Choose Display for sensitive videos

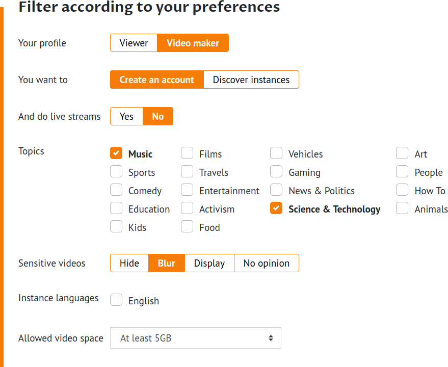pos(209,263)
